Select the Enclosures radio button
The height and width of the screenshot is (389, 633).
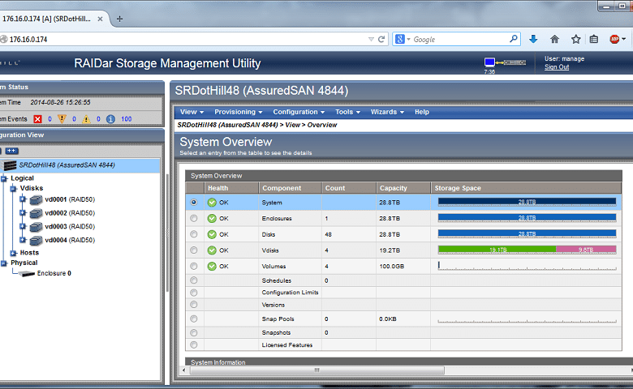point(194,218)
